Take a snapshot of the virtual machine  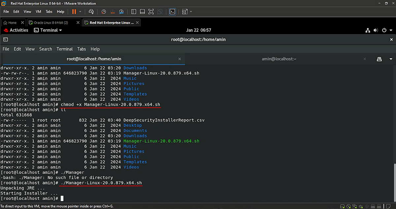click(x=104, y=12)
